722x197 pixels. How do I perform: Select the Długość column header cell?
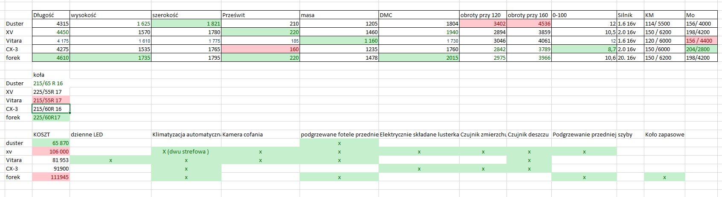click(51, 15)
